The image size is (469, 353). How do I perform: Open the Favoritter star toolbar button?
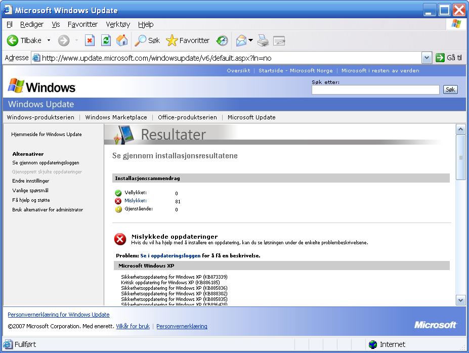point(188,40)
